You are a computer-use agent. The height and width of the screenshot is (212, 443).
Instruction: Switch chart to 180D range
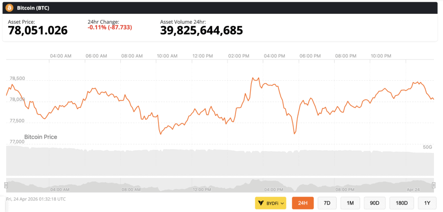[x=401, y=203]
